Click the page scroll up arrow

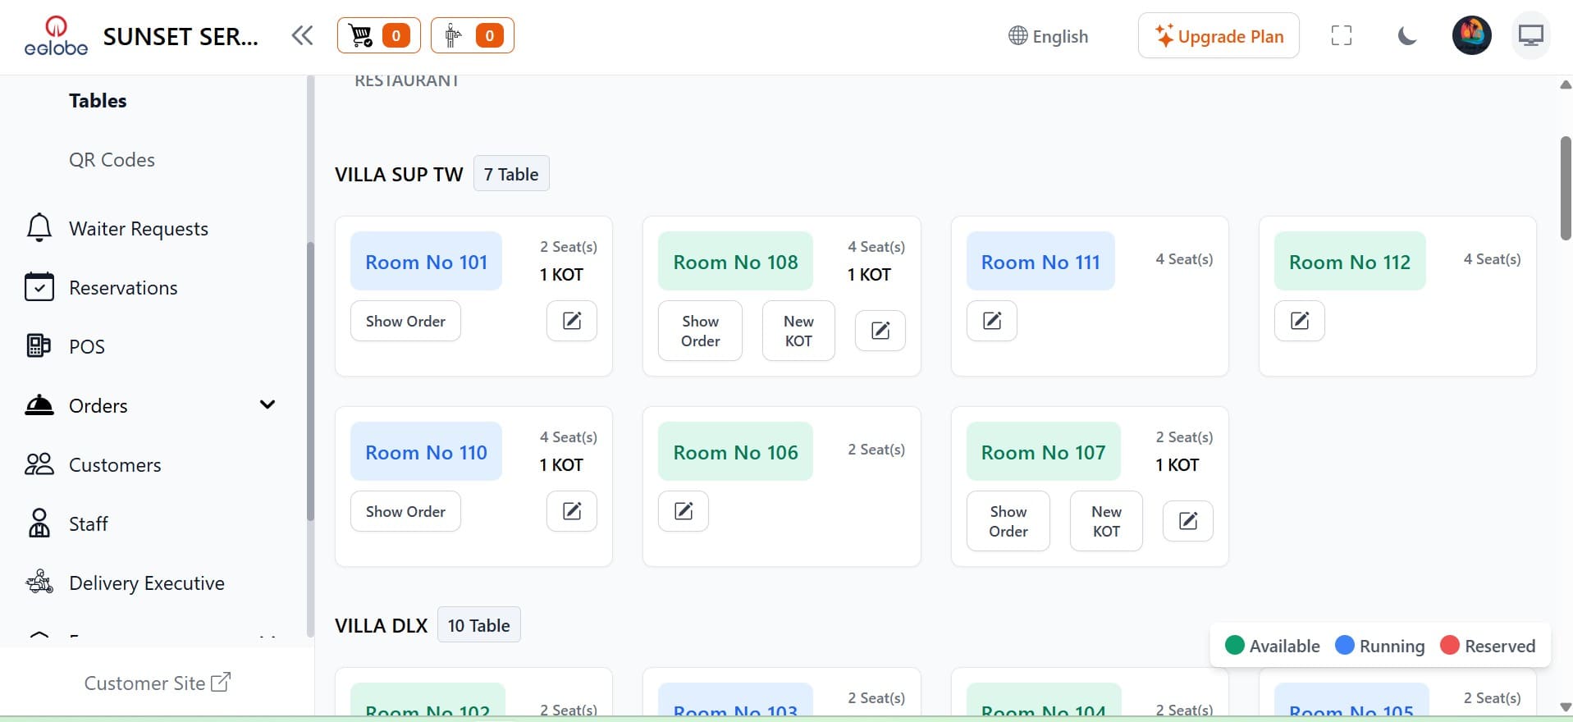[x=1566, y=85]
